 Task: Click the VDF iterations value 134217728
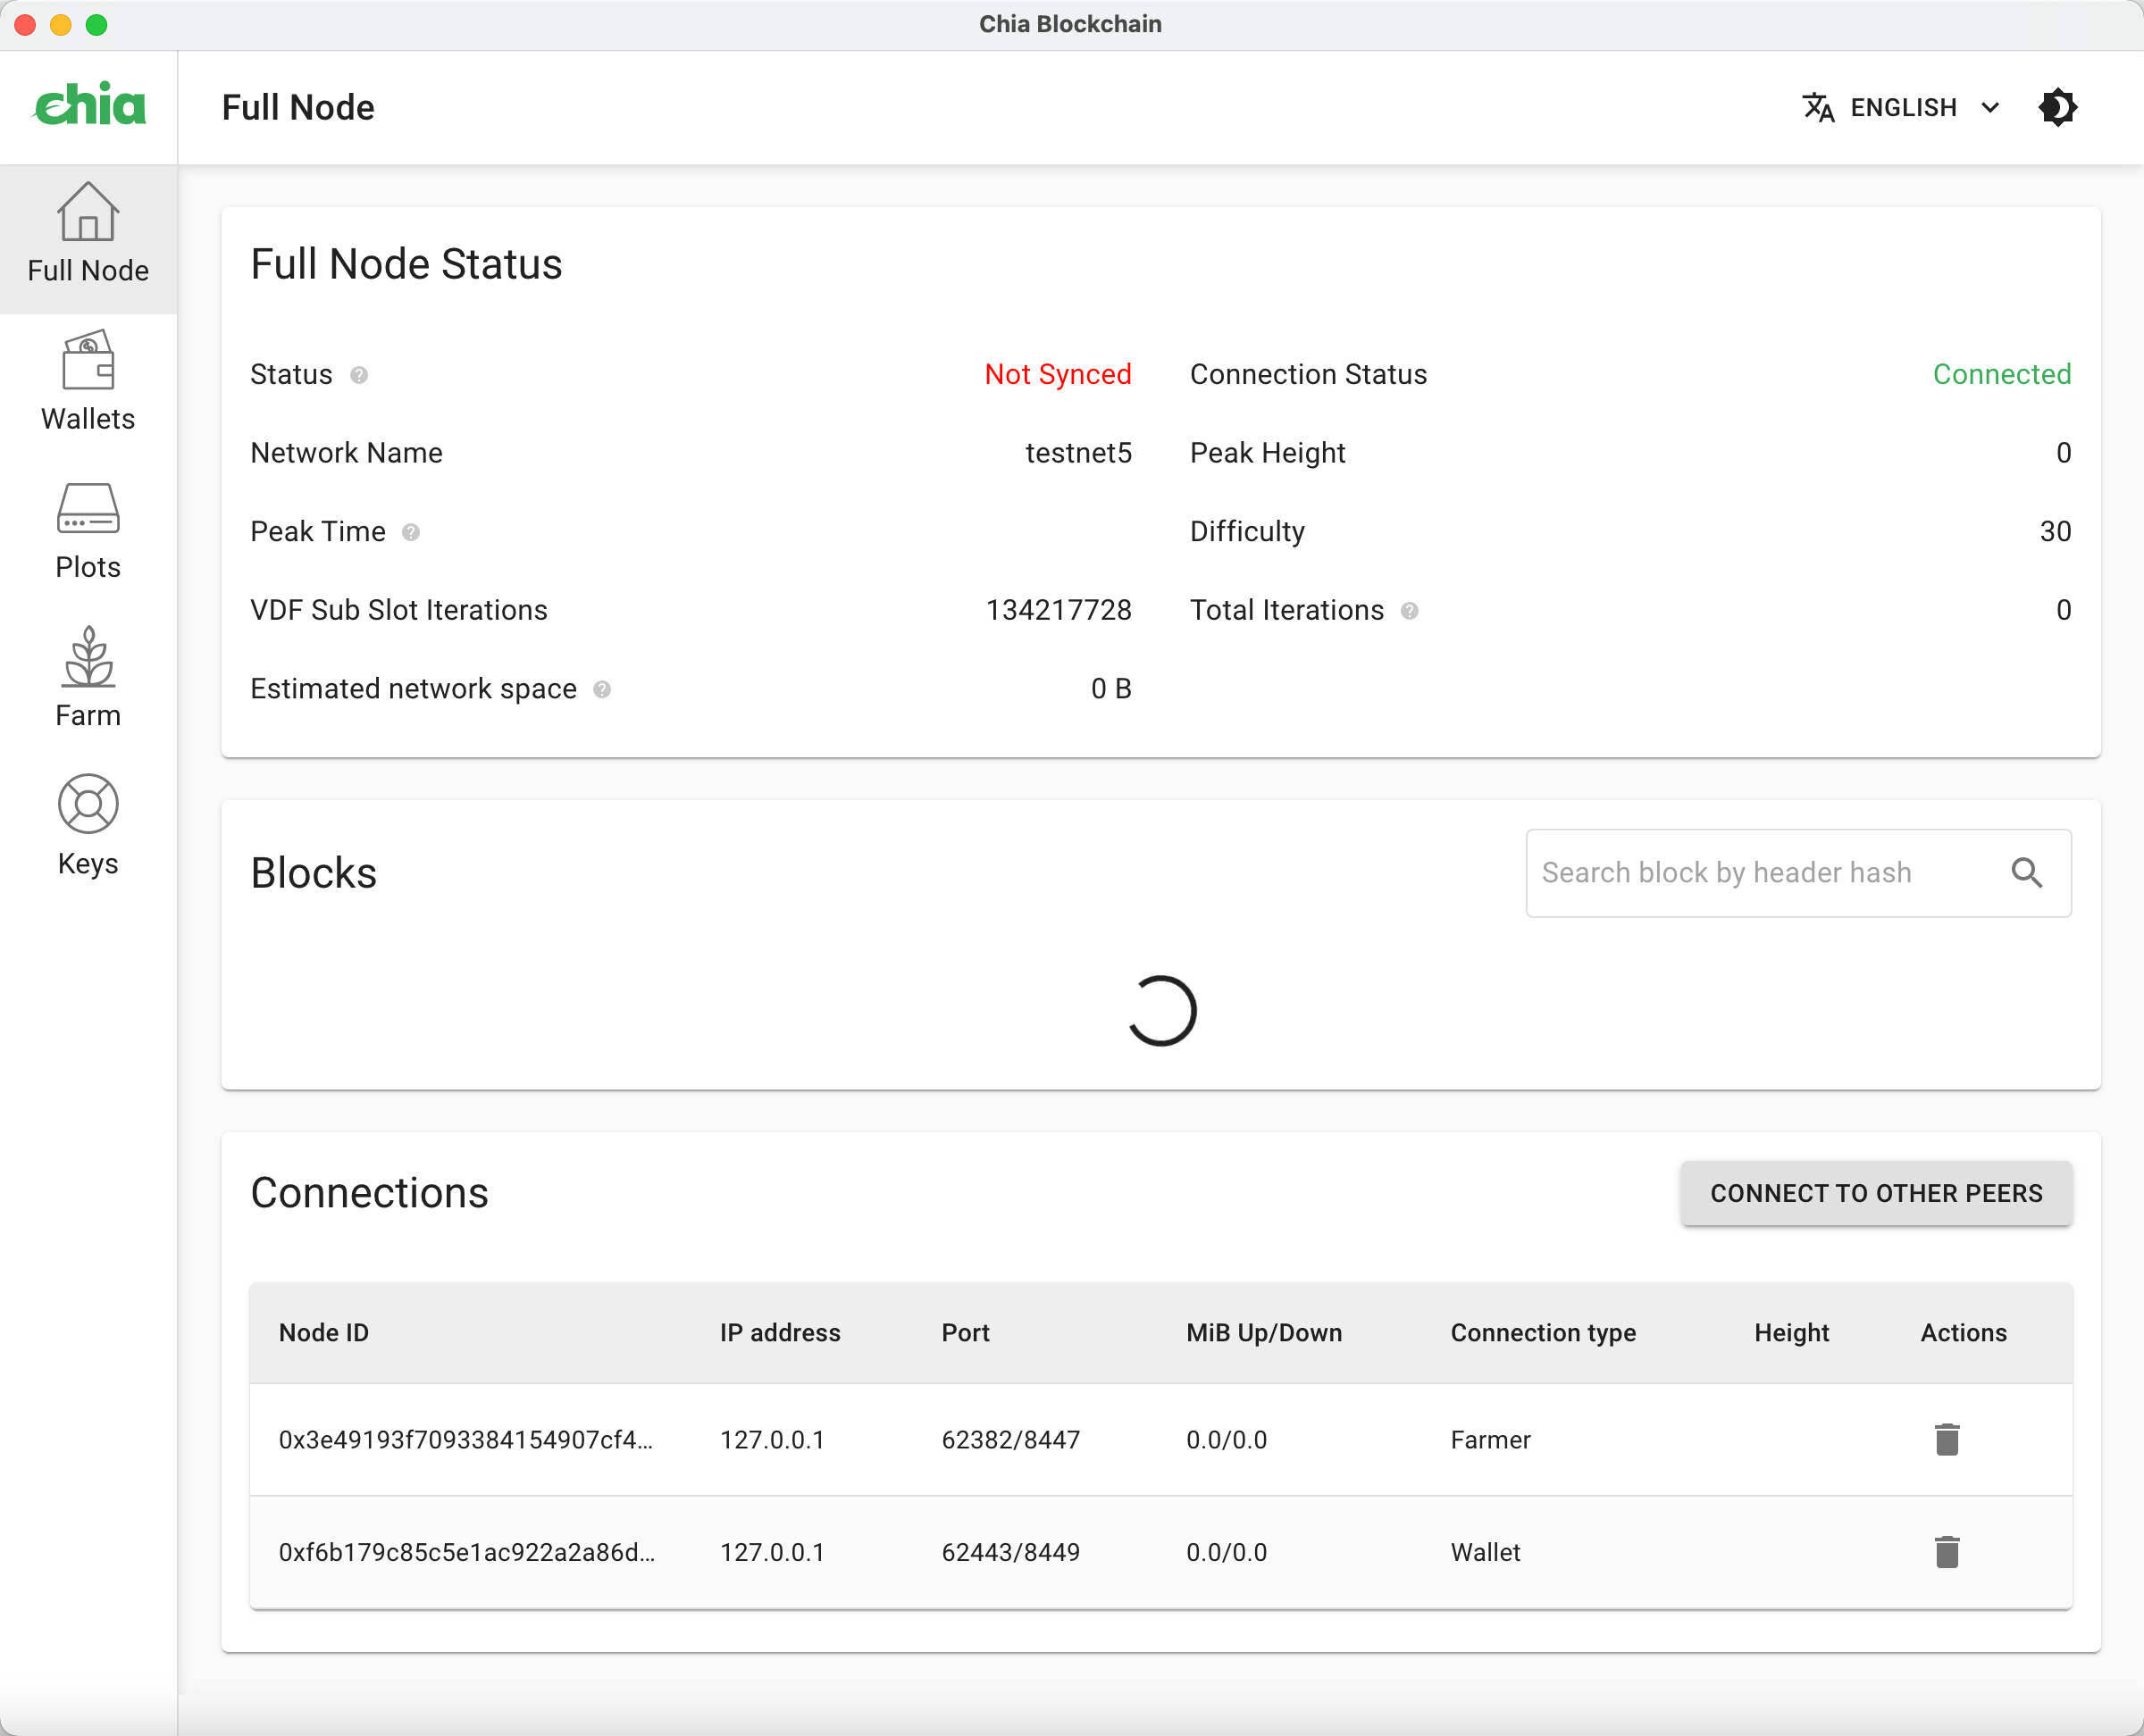tap(1059, 611)
